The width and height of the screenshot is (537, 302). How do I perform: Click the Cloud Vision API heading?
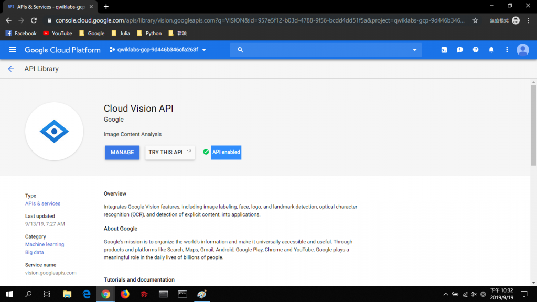(x=138, y=109)
